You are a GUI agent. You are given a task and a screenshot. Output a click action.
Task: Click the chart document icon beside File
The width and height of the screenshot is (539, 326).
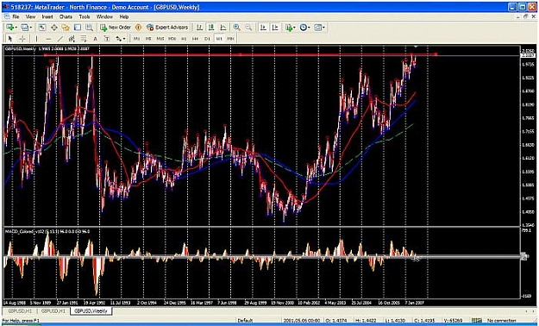[x=7, y=16]
